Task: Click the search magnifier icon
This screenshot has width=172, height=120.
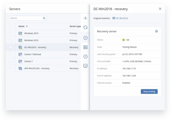Action: click(x=44, y=18)
